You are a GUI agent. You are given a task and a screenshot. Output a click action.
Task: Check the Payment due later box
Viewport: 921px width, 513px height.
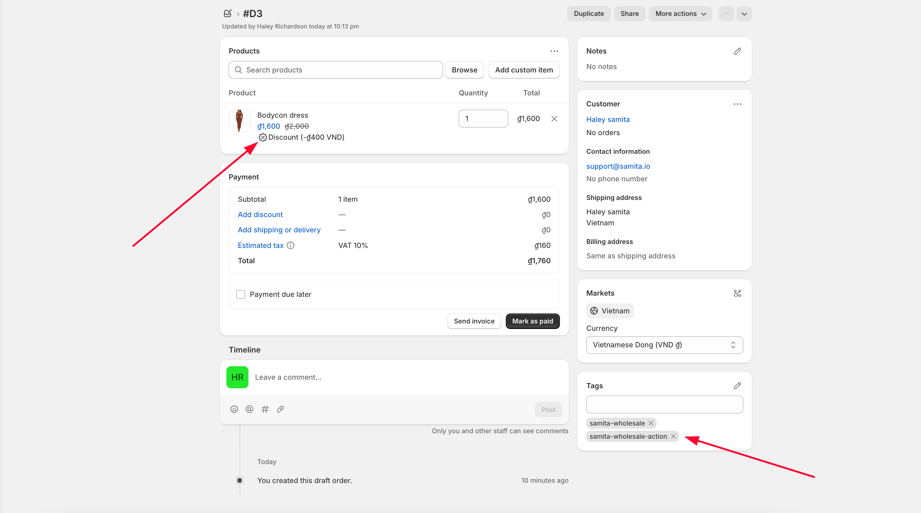[x=241, y=294]
